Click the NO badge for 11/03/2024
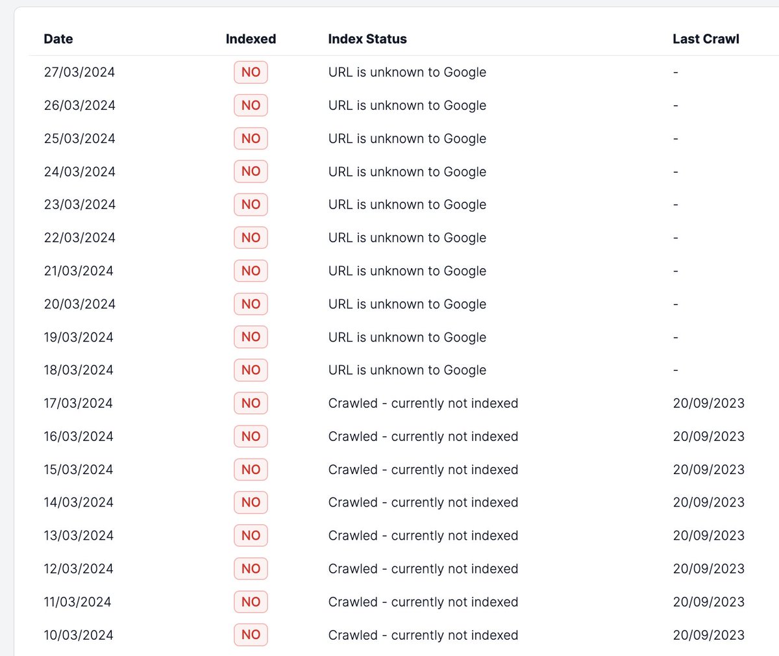This screenshot has width=779, height=656. [251, 601]
